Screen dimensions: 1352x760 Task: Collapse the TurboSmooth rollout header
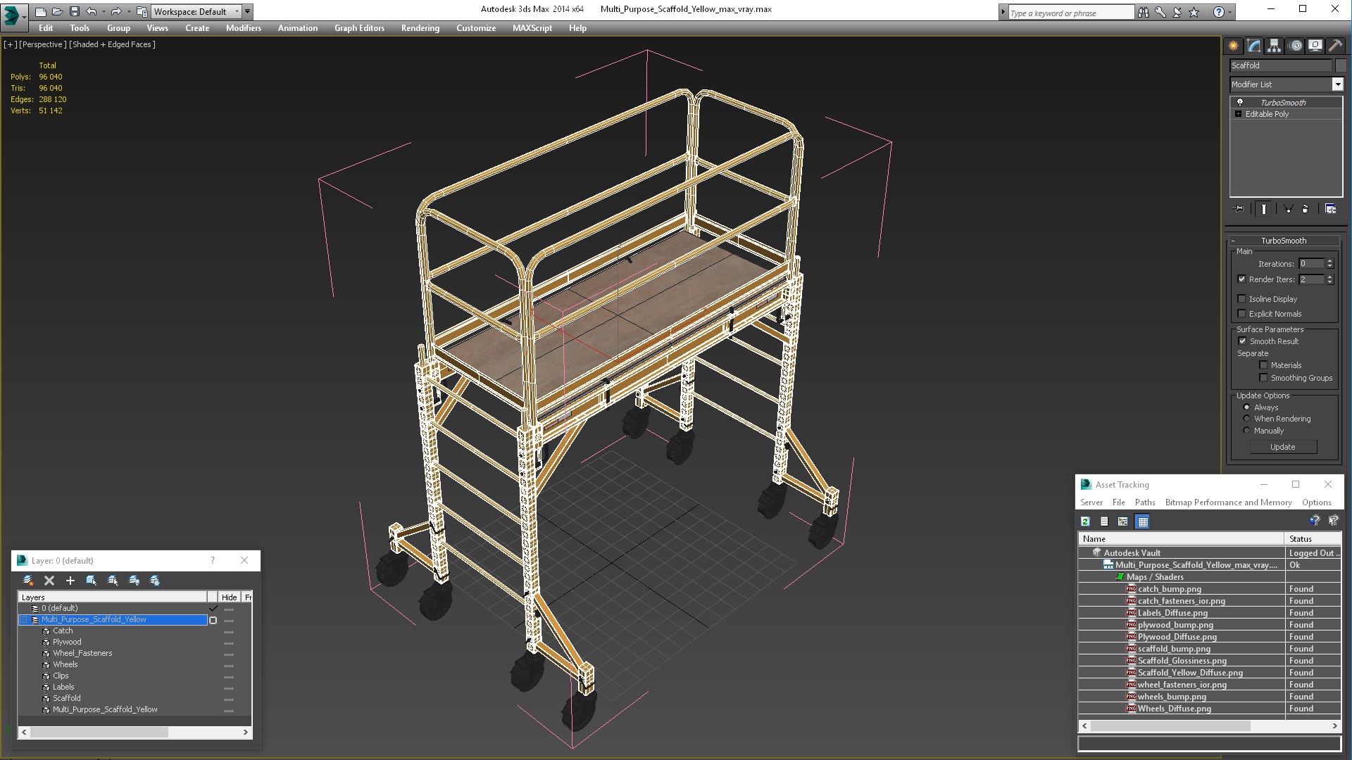pos(1283,241)
